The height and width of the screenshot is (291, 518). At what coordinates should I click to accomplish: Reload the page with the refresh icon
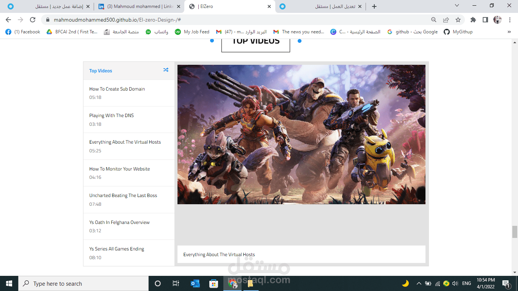(33, 20)
